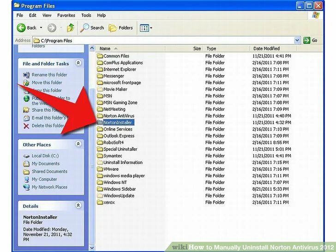Click the Delete red X icon
336x252 pixels.
tap(26, 126)
